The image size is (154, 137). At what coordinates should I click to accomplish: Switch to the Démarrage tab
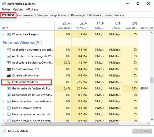click(78, 15)
